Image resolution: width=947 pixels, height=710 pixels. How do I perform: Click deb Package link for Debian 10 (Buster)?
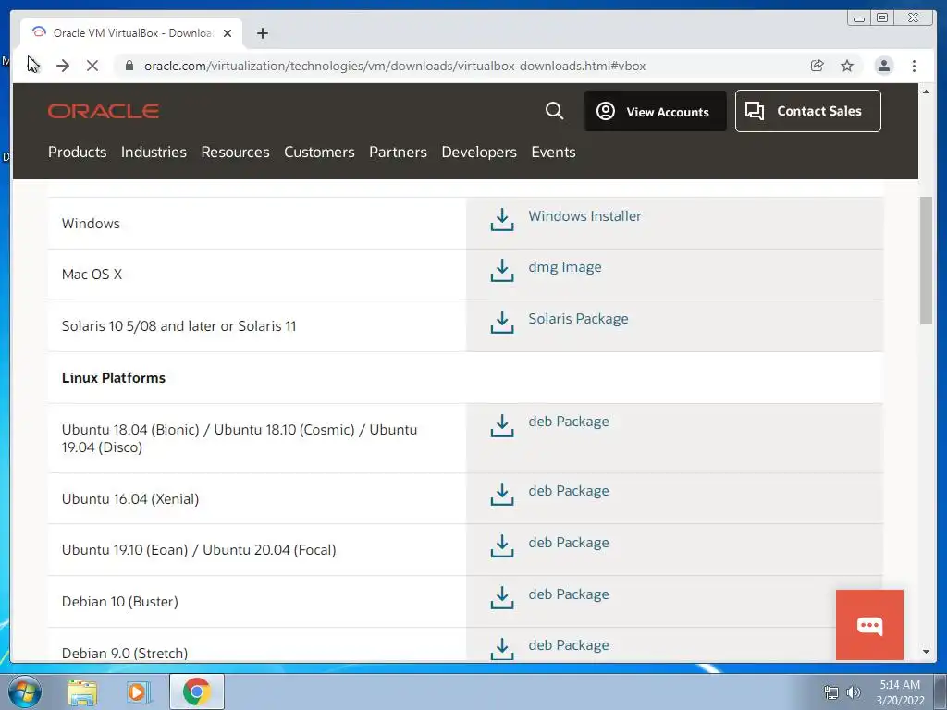[x=569, y=594]
